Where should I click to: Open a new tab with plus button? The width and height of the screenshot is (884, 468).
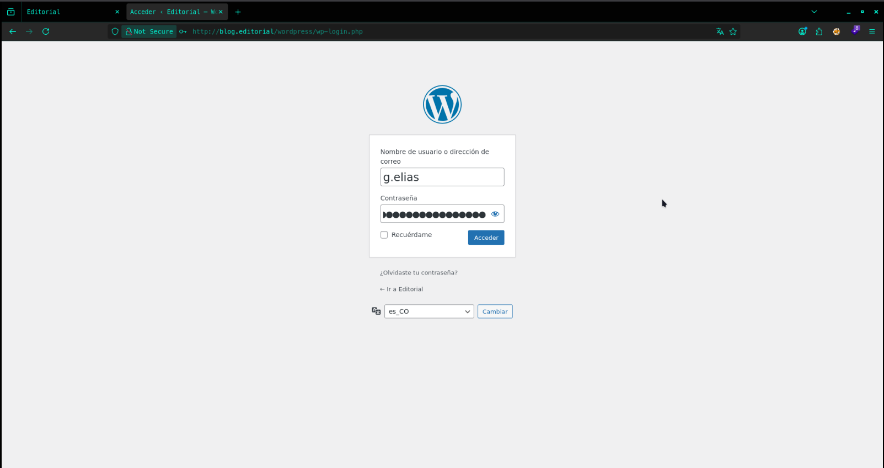point(238,12)
